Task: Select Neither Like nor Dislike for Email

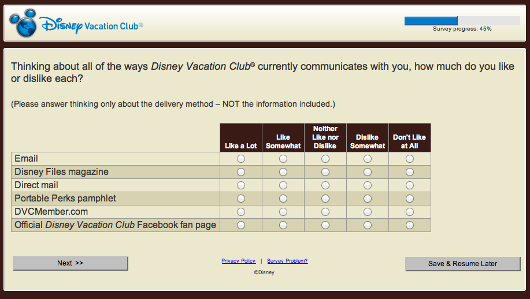Action: [x=325, y=159]
